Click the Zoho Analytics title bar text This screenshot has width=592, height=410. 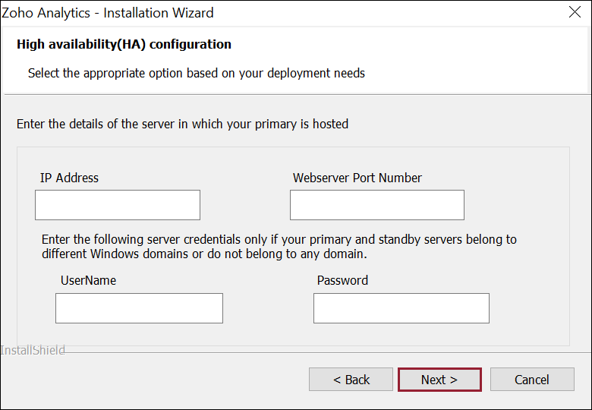pos(108,13)
